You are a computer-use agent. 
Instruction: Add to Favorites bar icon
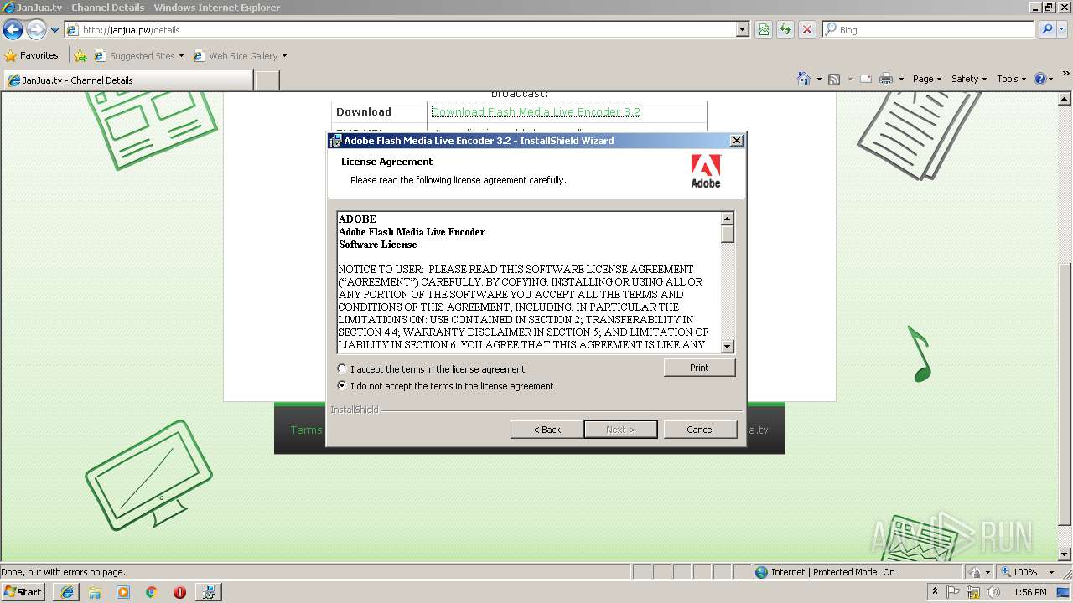(80, 56)
